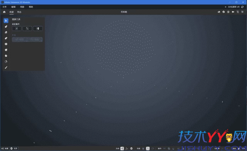247x151 pixels.
Task: Click the grey sphere icon at top right
Action: (228, 12)
